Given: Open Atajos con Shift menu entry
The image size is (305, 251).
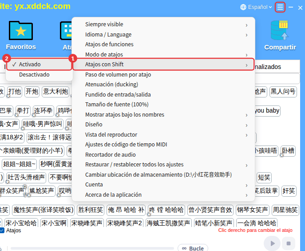Looking at the screenshot, I should [x=163, y=65].
